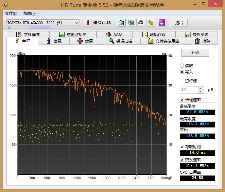Save screenshot using the camera icon
The width and height of the screenshot is (225, 192).
coord(141,23)
